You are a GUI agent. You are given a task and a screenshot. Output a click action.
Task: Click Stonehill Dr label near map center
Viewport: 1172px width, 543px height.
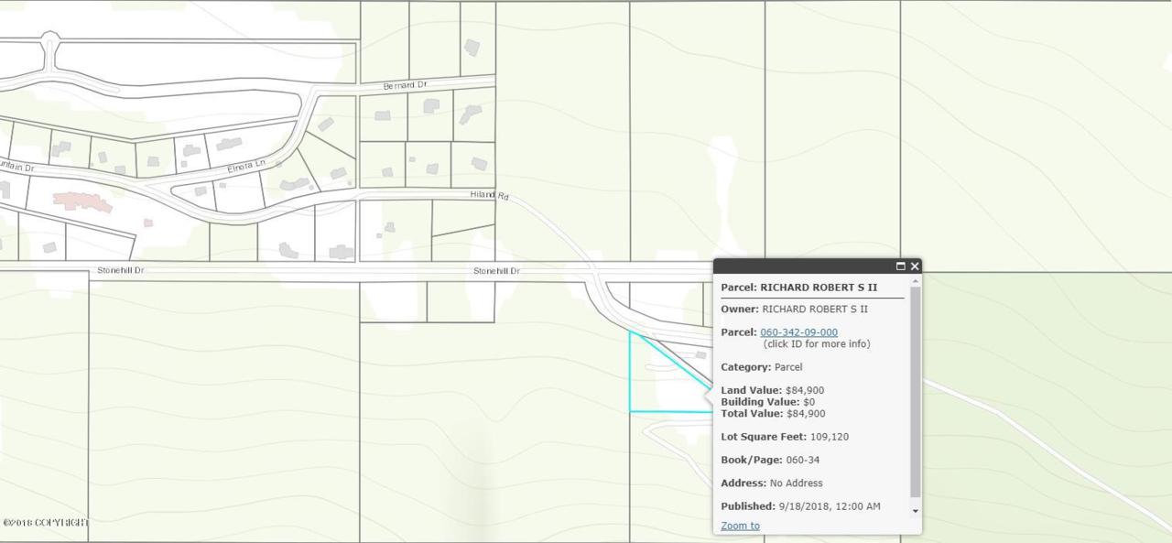[x=496, y=271]
